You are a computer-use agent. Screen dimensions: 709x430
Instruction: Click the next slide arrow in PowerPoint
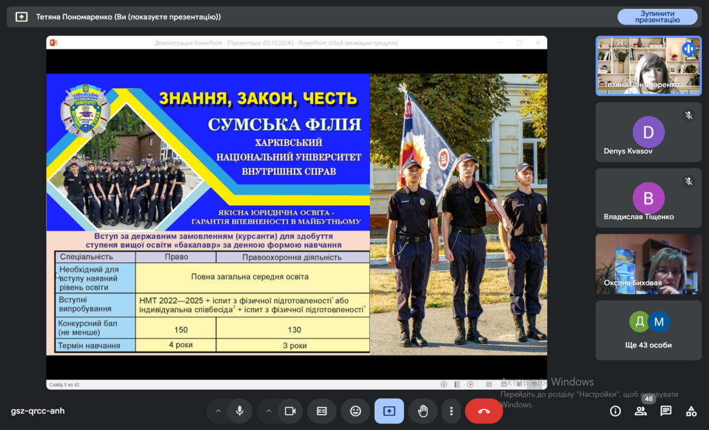tap(470, 385)
